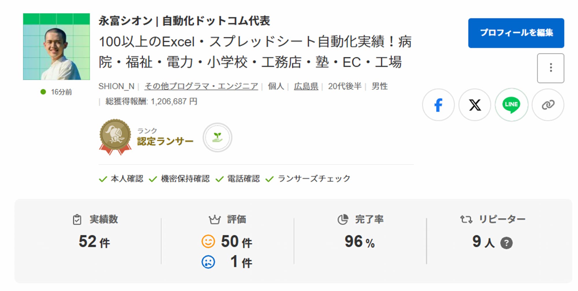This screenshot has height=291, width=578.
Task: Click the green sprout badge icon
Action: coord(217,138)
